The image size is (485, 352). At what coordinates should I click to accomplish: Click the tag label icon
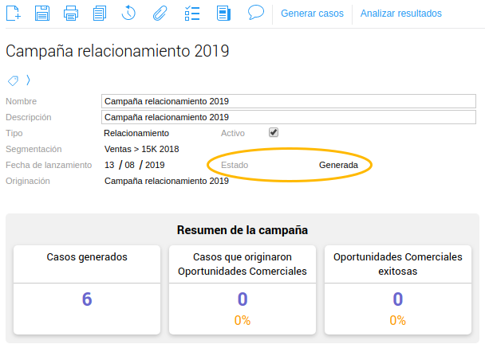[13, 80]
